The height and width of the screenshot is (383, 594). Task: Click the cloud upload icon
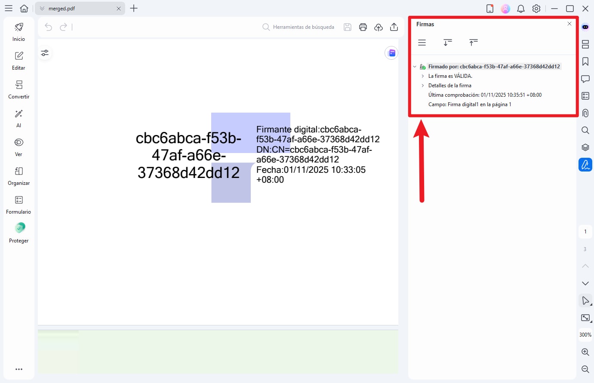click(378, 27)
